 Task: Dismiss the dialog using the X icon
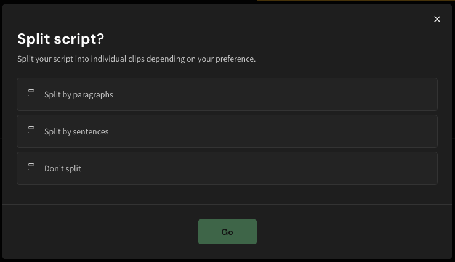(437, 19)
